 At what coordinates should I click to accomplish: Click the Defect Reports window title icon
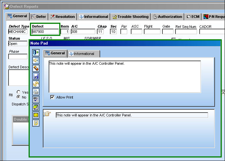point(7,7)
